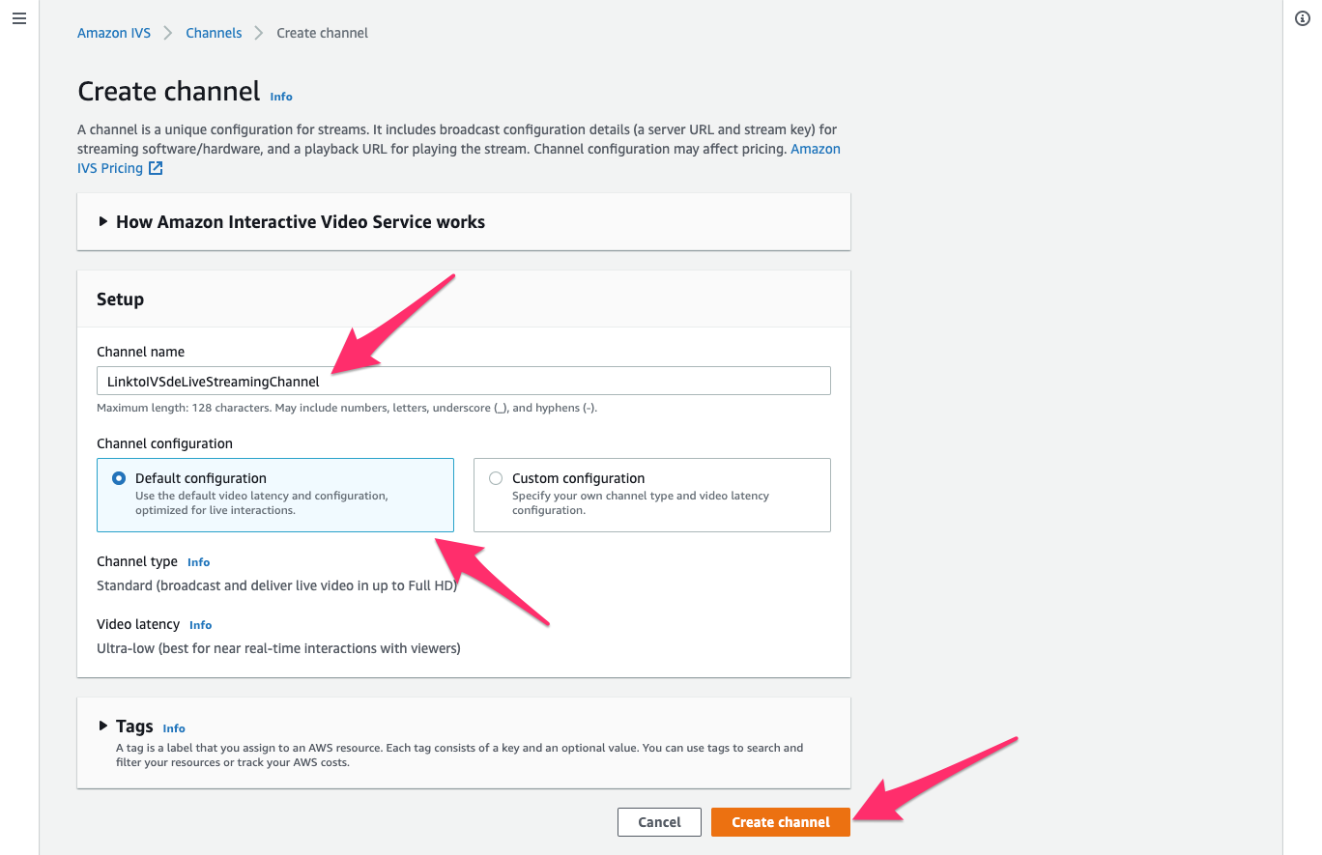Open Info help next to Create channel heading
This screenshot has height=855, width=1322.
pyautogui.click(x=280, y=97)
